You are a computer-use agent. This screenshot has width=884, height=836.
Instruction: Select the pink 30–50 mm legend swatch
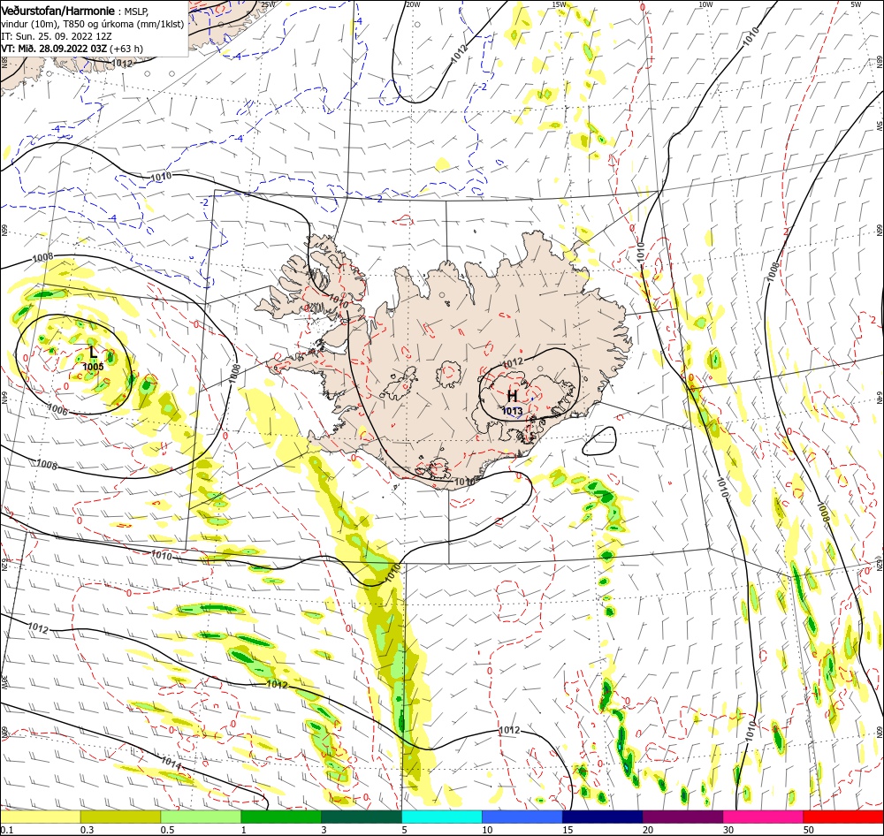pyautogui.click(x=764, y=817)
